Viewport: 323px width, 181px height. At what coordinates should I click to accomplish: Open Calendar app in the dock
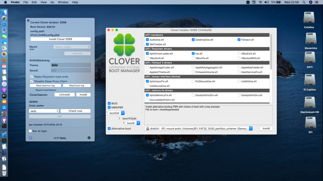pyautogui.click(x=4, y=66)
